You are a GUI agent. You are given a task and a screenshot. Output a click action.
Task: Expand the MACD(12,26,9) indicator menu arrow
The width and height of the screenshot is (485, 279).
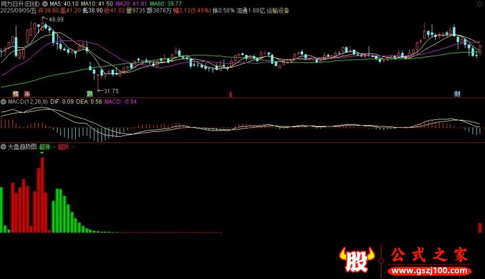[4, 102]
